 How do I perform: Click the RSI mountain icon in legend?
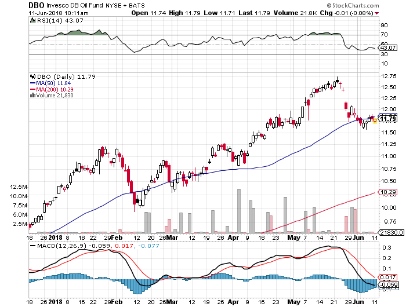pos(32,20)
